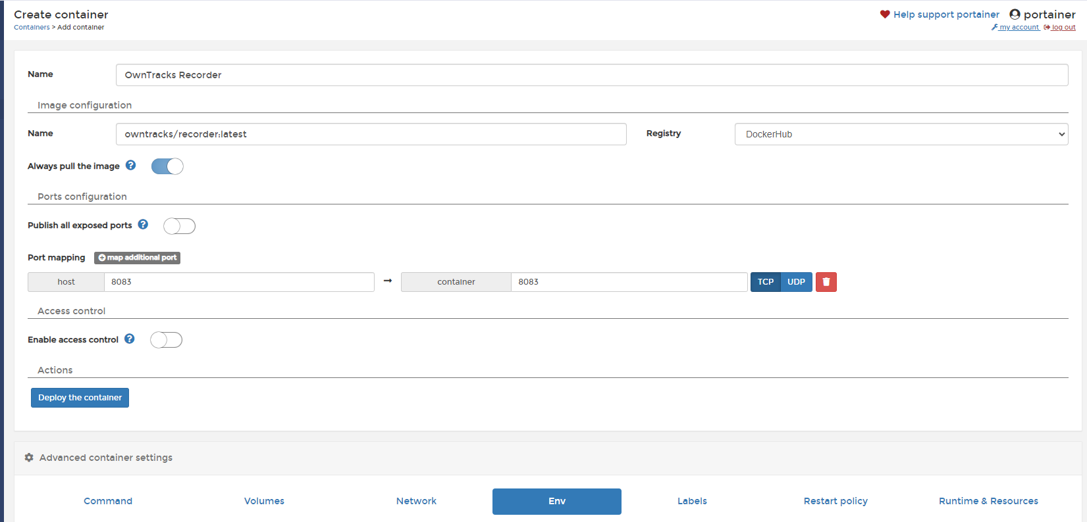Image resolution: width=1087 pixels, height=522 pixels.
Task: Click the container Name field OwnTracks Recorder
Action: (x=592, y=75)
